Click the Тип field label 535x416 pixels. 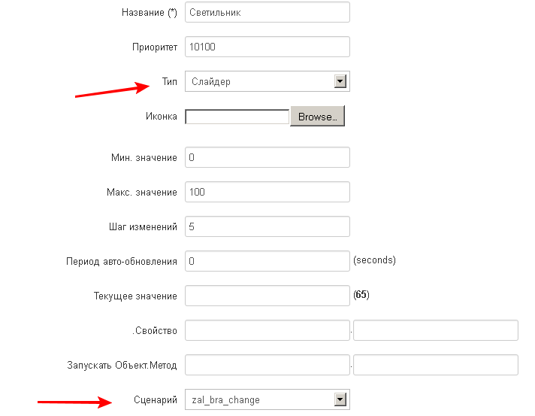(170, 82)
